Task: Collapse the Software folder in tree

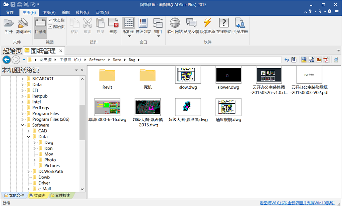Action: point(23,125)
